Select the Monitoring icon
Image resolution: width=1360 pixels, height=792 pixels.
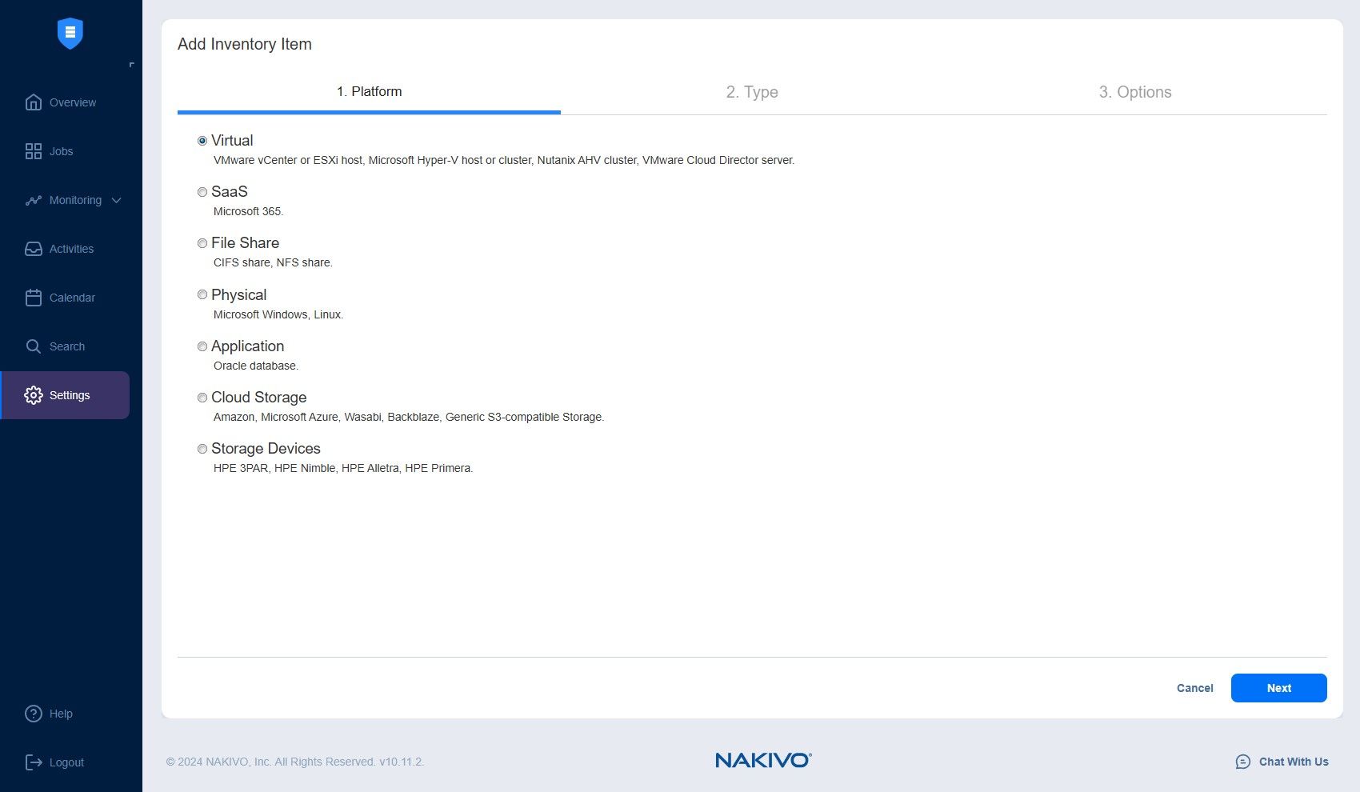pos(33,200)
